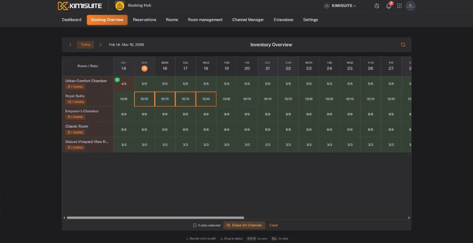Click the Booking Hub building icon
The width and height of the screenshot is (473, 243).
click(120, 6)
